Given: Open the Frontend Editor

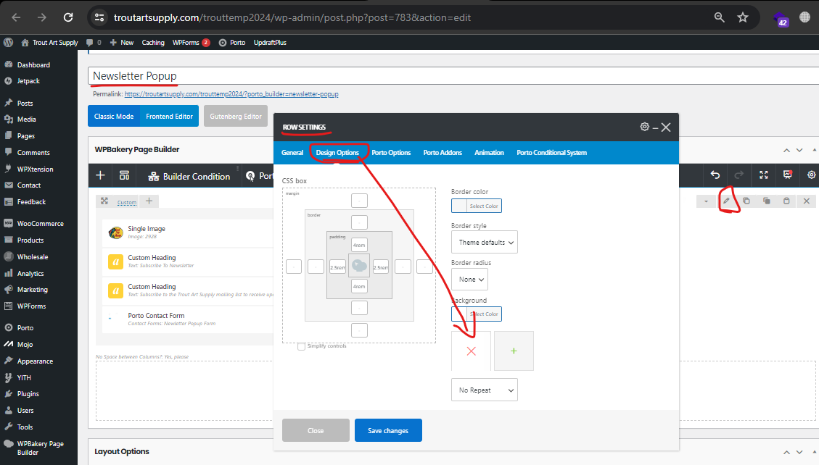Looking at the screenshot, I should tap(169, 116).
